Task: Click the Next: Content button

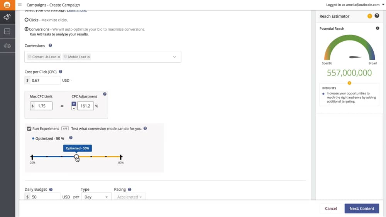Action: click(x=362, y=209)
